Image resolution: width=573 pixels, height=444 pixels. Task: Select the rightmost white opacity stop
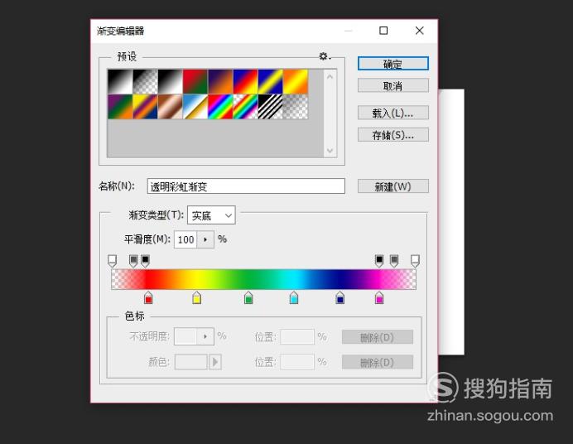point(415,261)
